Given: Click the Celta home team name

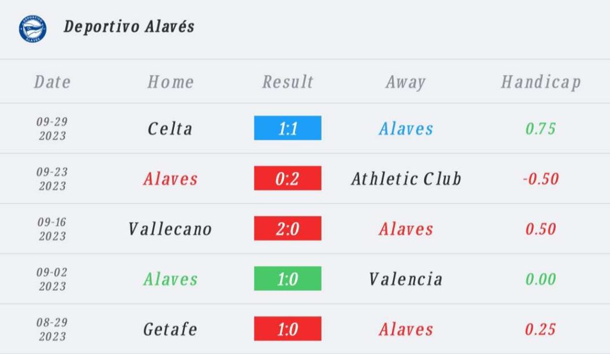Looking at the screenshot, I should 170,129.
